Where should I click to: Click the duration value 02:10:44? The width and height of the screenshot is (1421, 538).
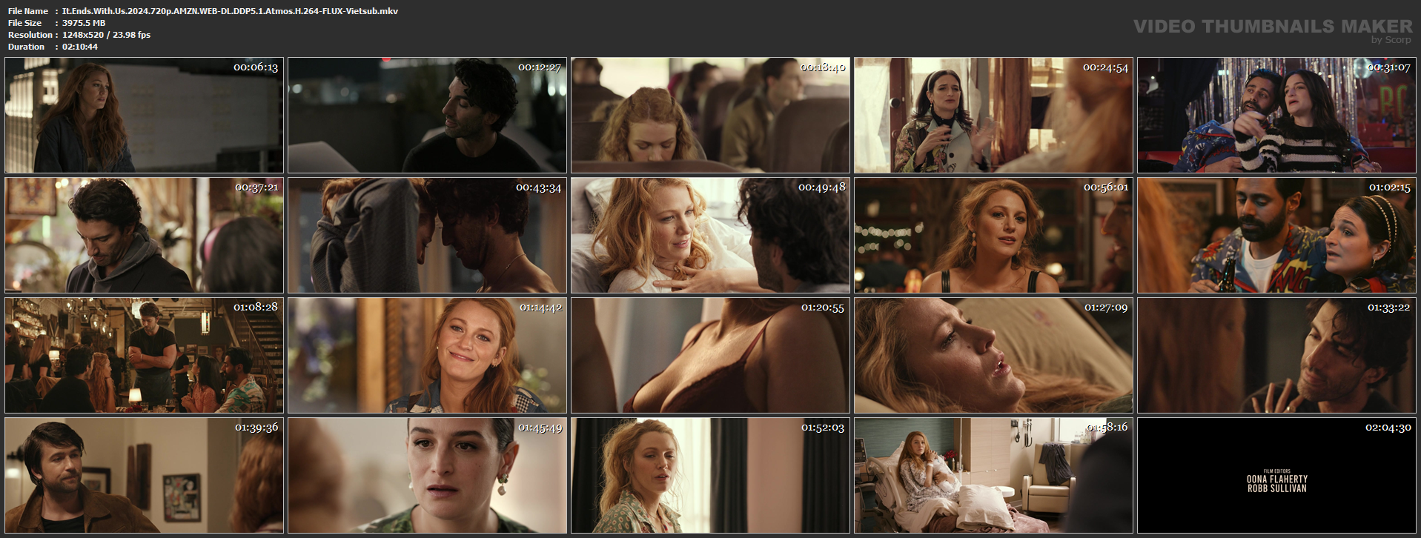pos(80,47)
